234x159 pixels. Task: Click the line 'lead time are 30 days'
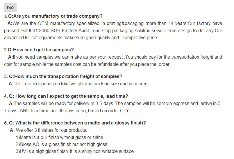[x=67, y=111]
